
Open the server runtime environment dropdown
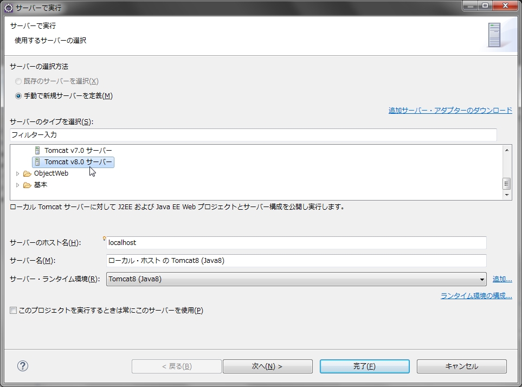click(x=297, y=279)
